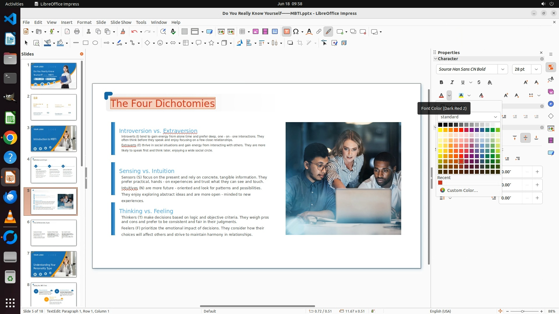The width and height of the screenshot is (559, 314).
Task: Open the Gallery sidebar deck
Action: 551,92
